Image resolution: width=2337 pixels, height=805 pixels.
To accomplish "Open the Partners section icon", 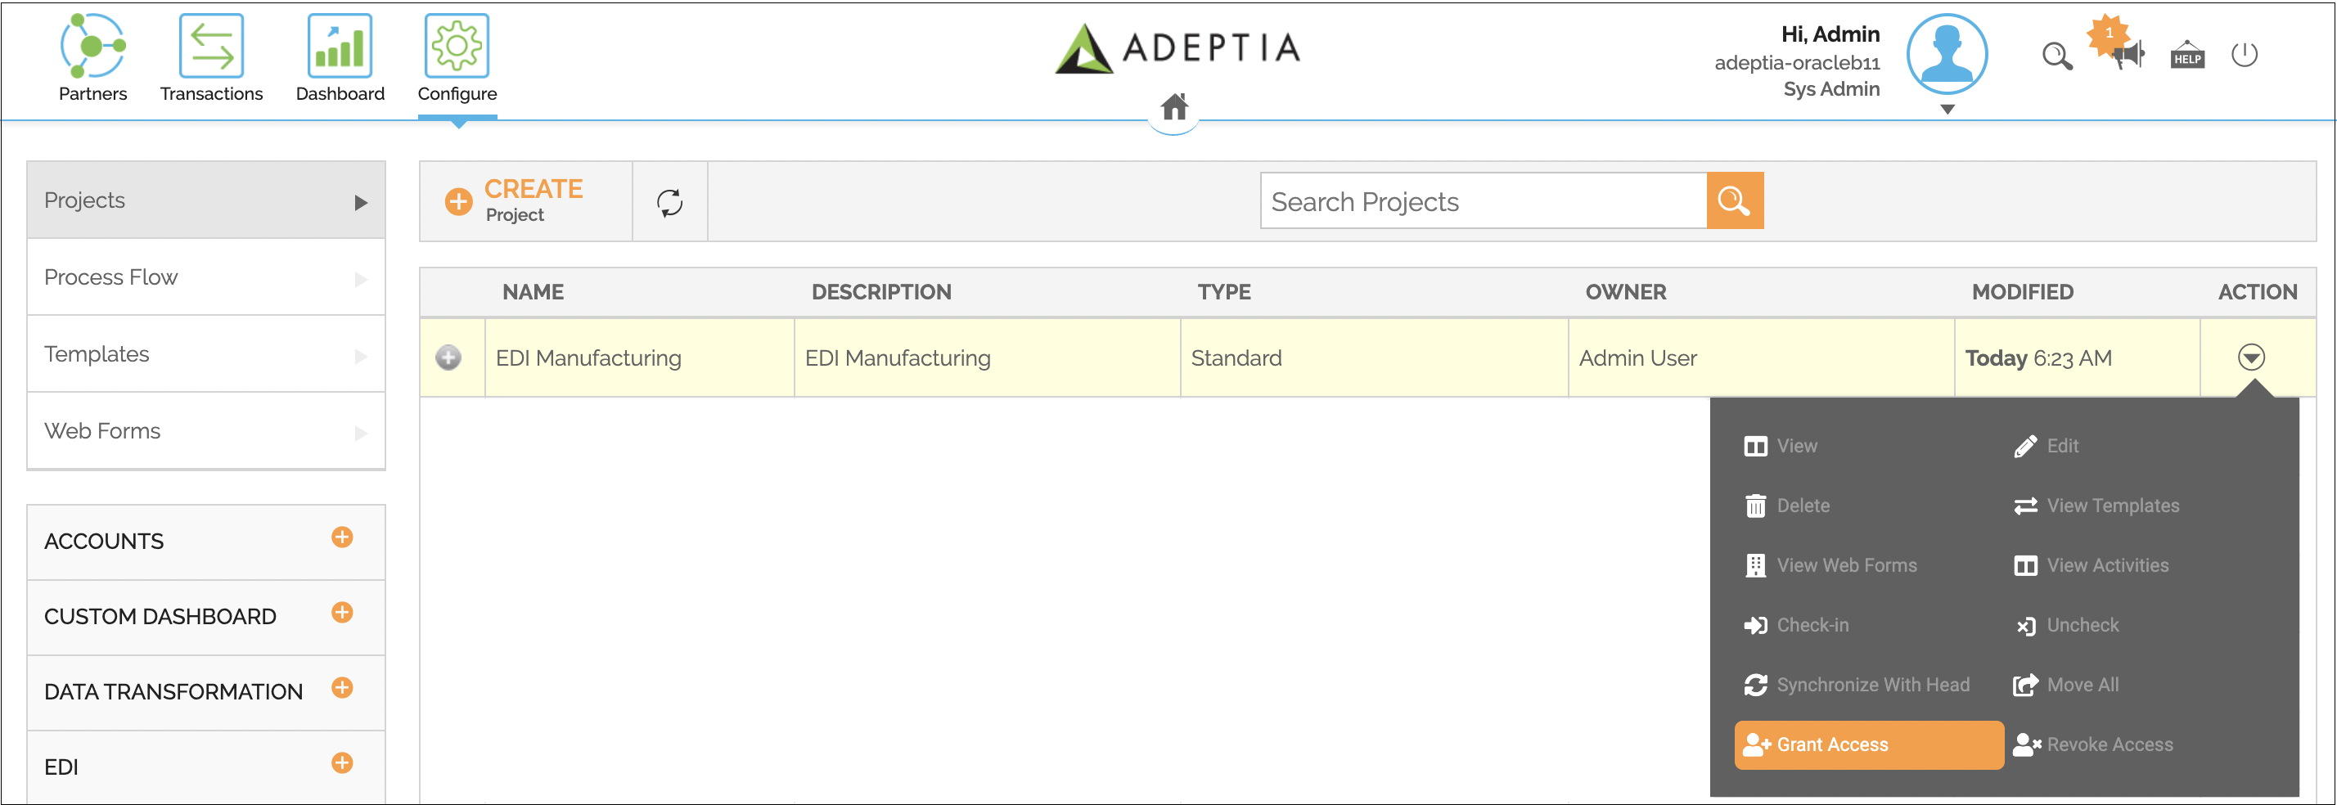I will coord(92,45).
